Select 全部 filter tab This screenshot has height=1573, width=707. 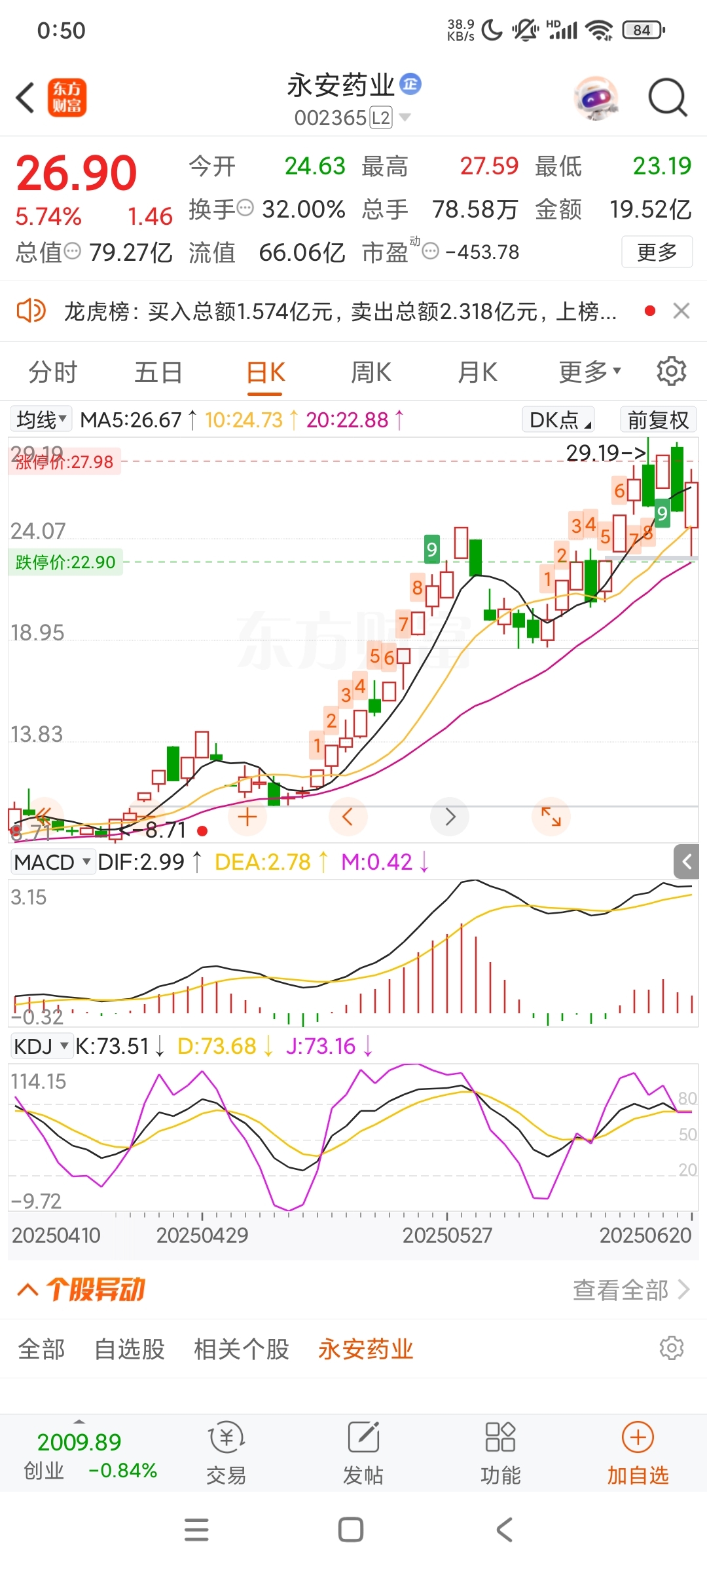click(x=41, y=1349)
